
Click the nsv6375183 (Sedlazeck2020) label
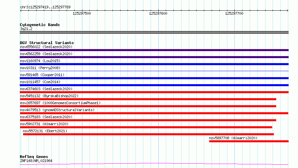46,117
